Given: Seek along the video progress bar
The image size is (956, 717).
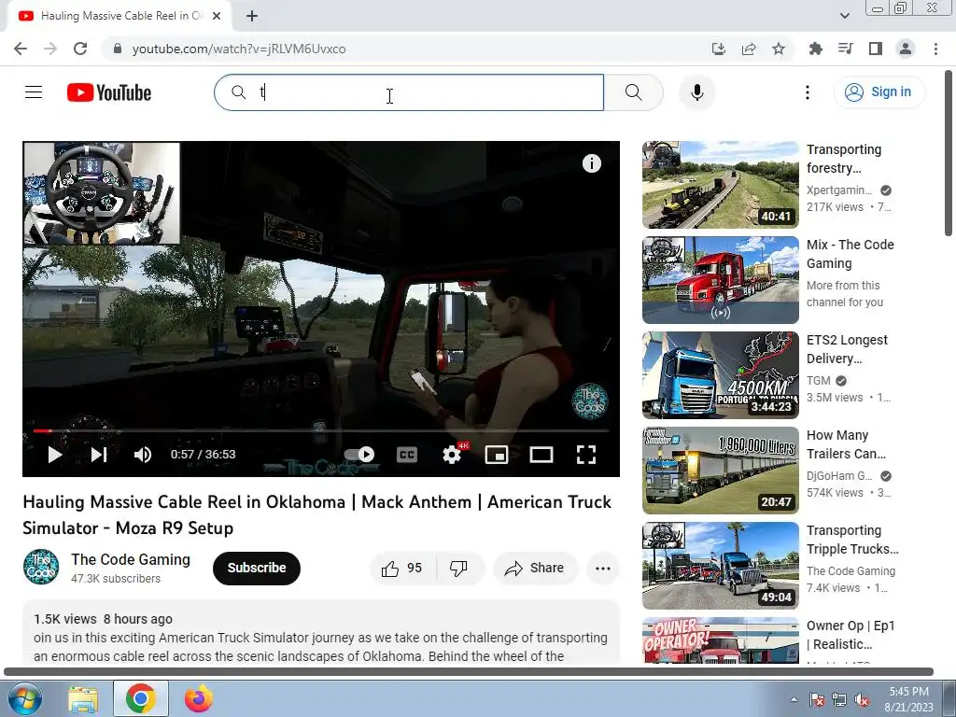Looking at the screenshot, I should 321,430.
